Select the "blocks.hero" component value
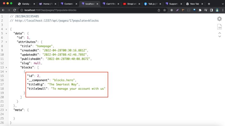 (x=64, y=80)
